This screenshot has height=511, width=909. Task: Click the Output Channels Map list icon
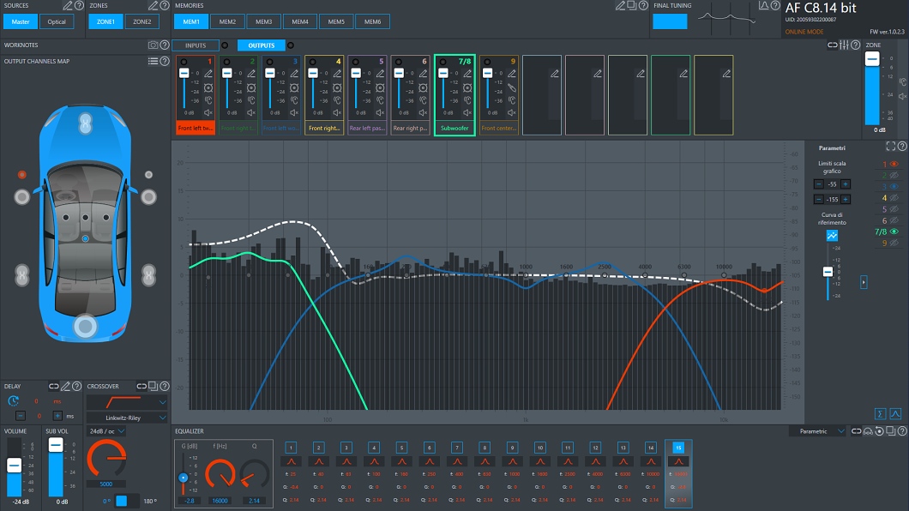tap(153, 61)
